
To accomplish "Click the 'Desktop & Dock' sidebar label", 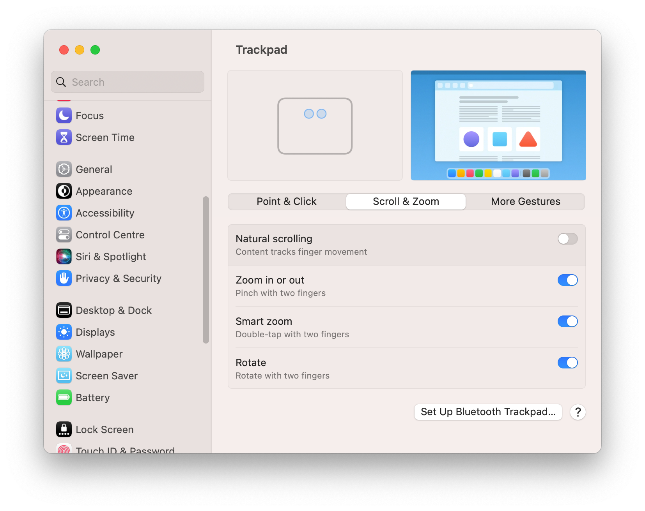I will pos(113,310).
